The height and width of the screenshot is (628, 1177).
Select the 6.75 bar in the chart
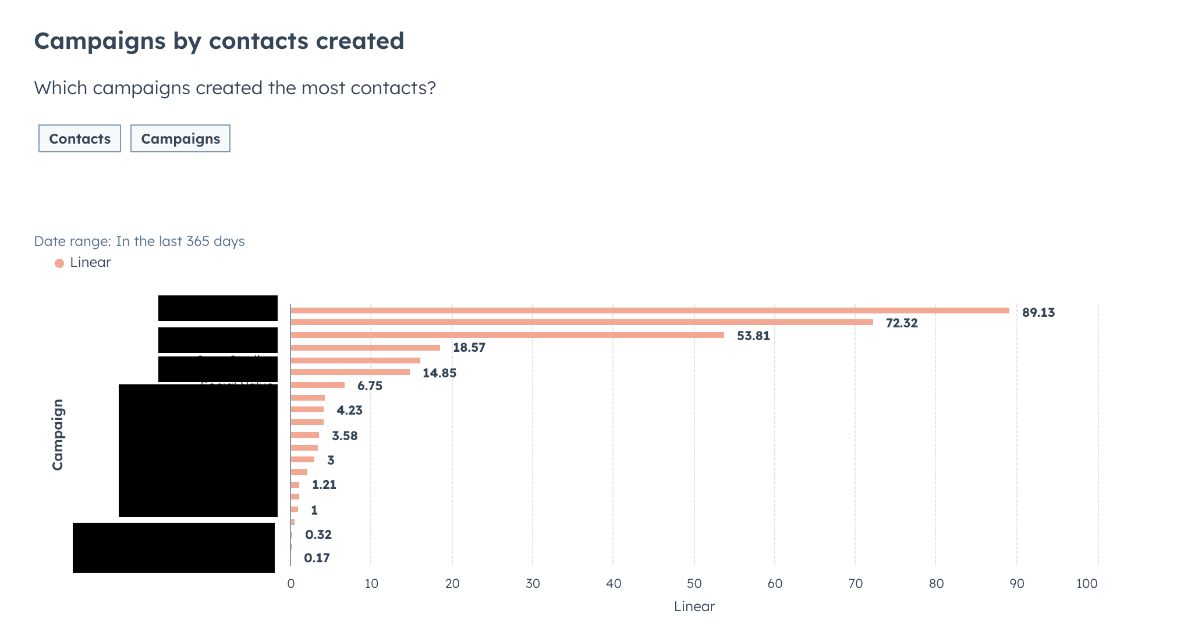pos(317,385)
